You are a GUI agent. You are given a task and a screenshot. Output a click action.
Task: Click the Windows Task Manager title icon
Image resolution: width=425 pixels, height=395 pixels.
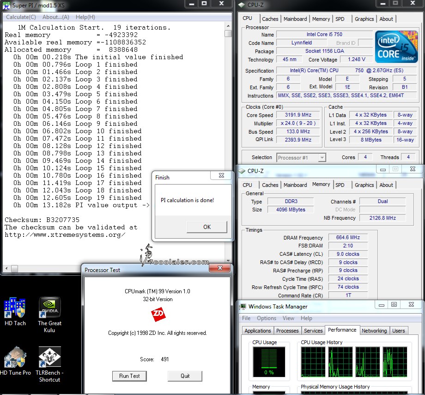243,306
